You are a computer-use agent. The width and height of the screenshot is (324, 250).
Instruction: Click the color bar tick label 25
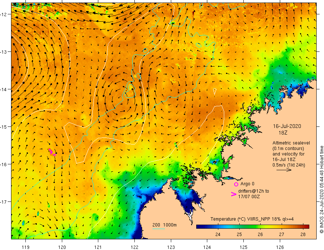[239, 234]
